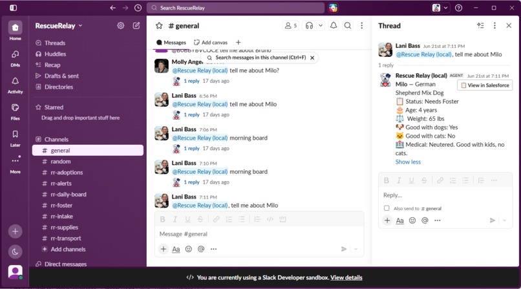This screenshot has width=521, height=289.
Task: Click the thread summarize sparkle icon
Action: [480, 26]
